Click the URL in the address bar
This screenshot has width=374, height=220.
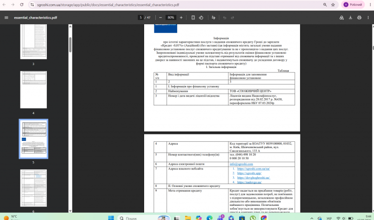point(108,5)
